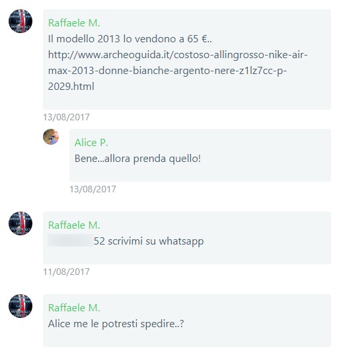Image resolution: width=341 pixels, height=349 pixels.
Task: Click the 13/08/2017 date under the link comment
Action: tap(66, 117)
